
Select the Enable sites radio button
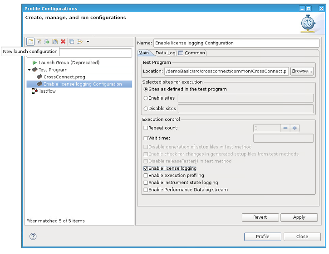[x=146, y=98]
